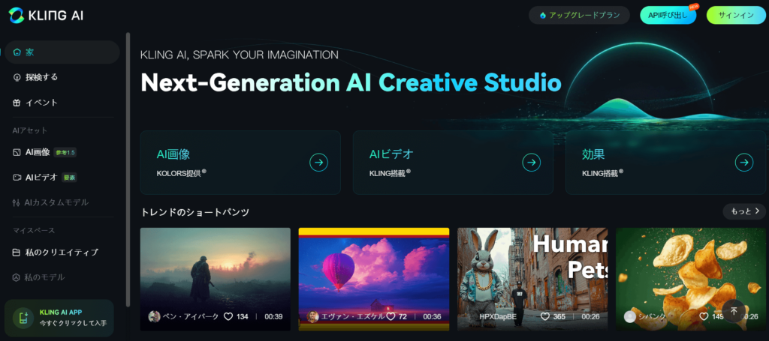Open the flying potato chips video thumbnail
The height and width of the screenshot is (341, 769).
[691, 279]
